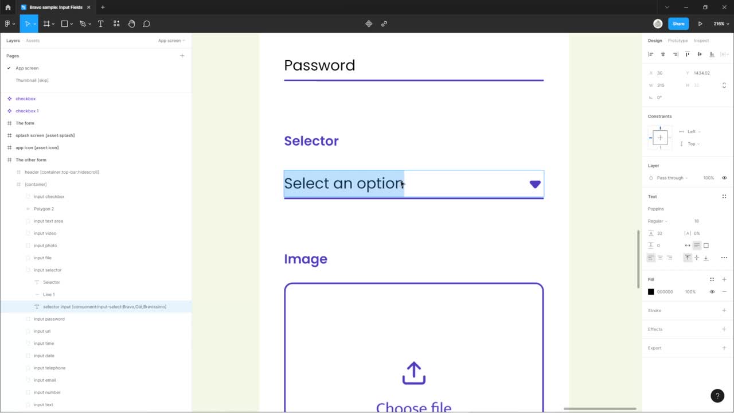Open the black fill color swatch

coord(651,291)
